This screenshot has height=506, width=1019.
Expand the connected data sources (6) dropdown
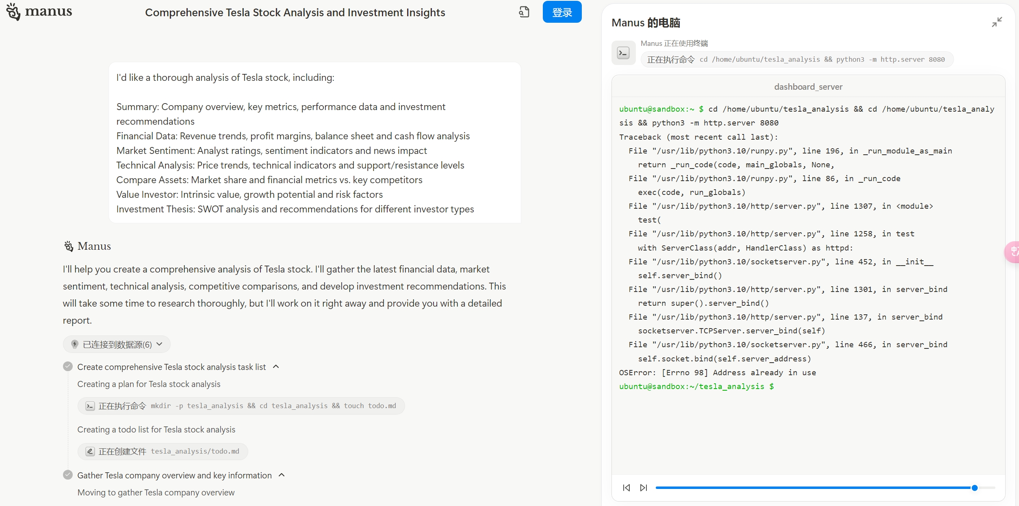(x=117, y=344)
